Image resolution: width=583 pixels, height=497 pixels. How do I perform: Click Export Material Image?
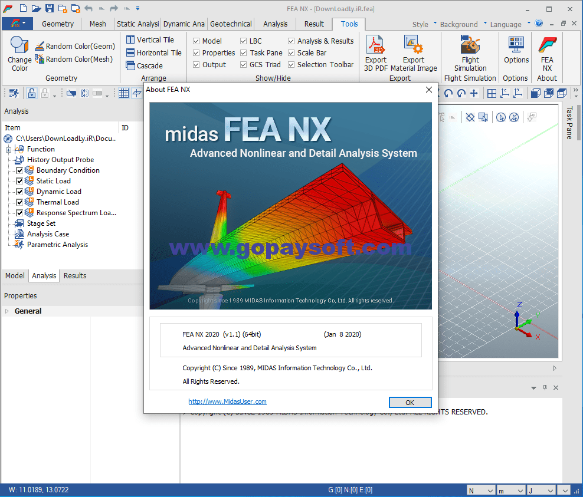(x=414, y=53)
